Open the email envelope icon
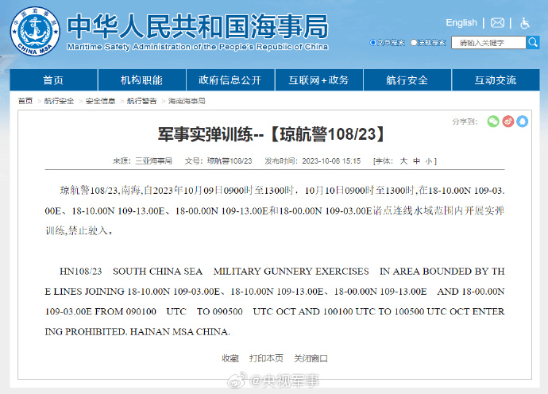548x394 pixels. [497, 23]
